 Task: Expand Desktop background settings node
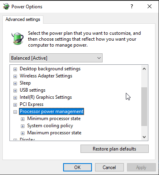(15, 69)
